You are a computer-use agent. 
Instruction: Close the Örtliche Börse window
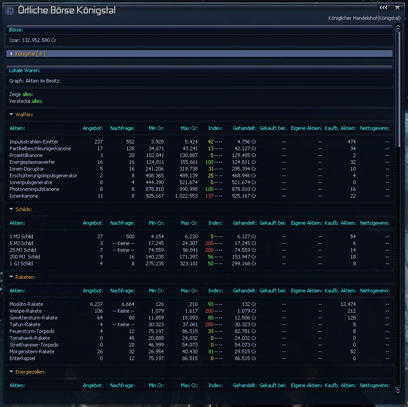pyautogui.click(x=397, y=8)
